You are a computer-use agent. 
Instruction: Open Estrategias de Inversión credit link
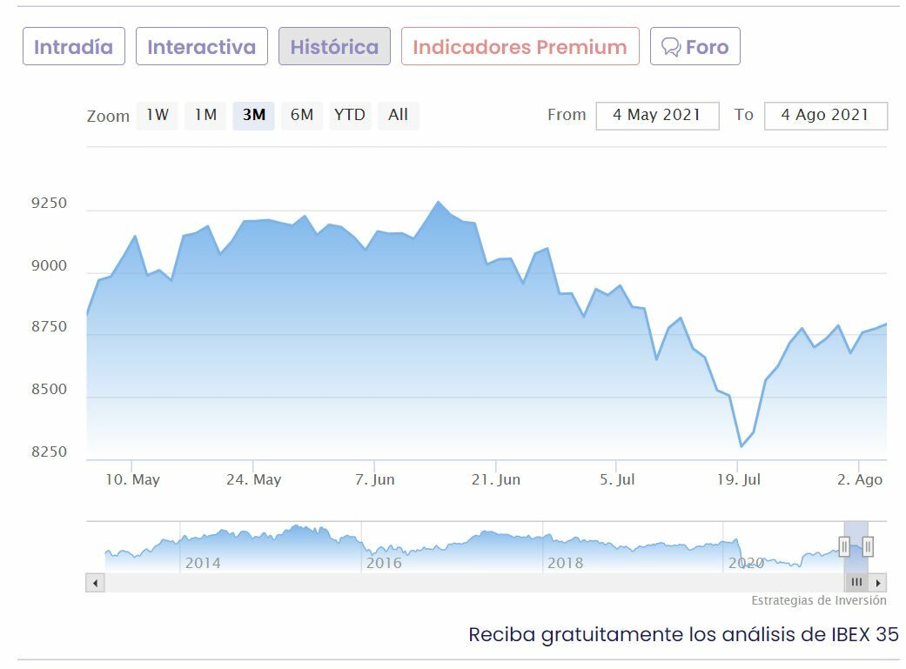pos(818,600)
